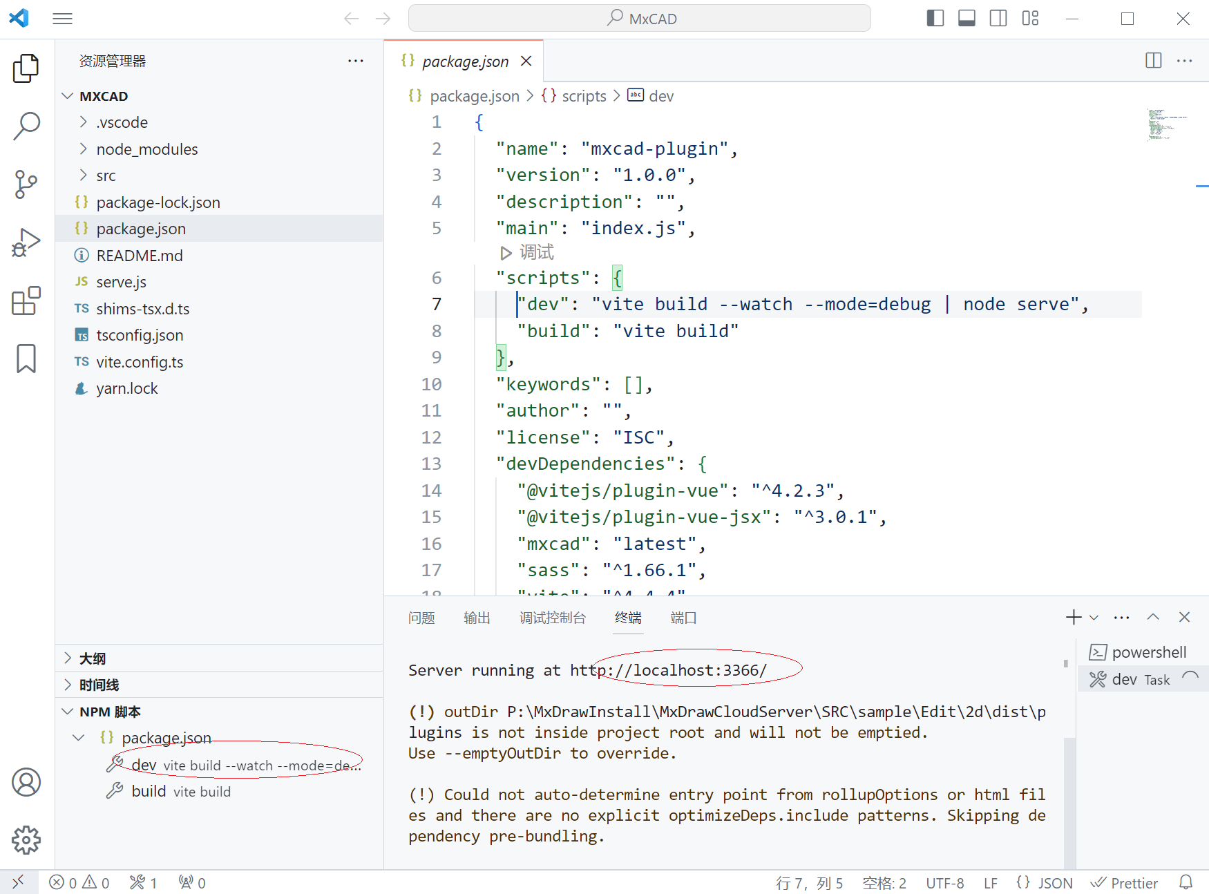This screenshot has height=894, width=1209.
Task: Open Source Control view
Action: [x=26, y=184]
